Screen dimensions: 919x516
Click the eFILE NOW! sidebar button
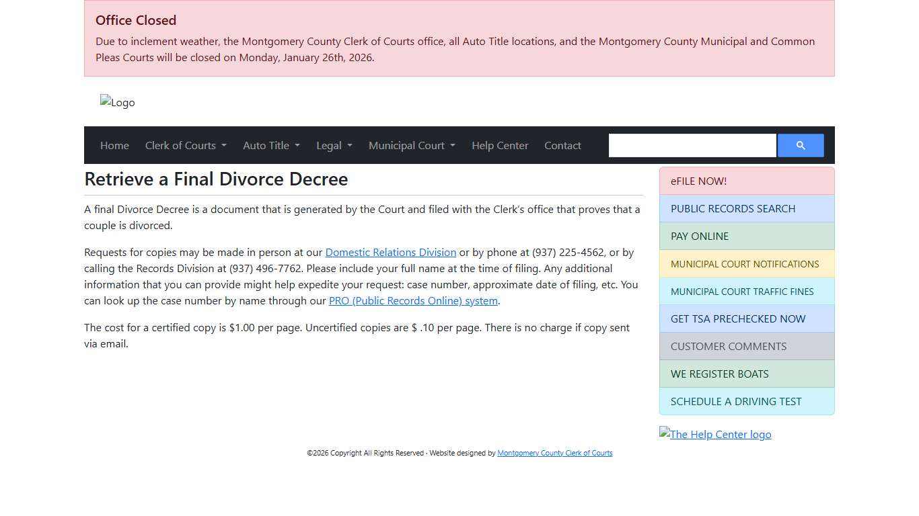(747, 181)
